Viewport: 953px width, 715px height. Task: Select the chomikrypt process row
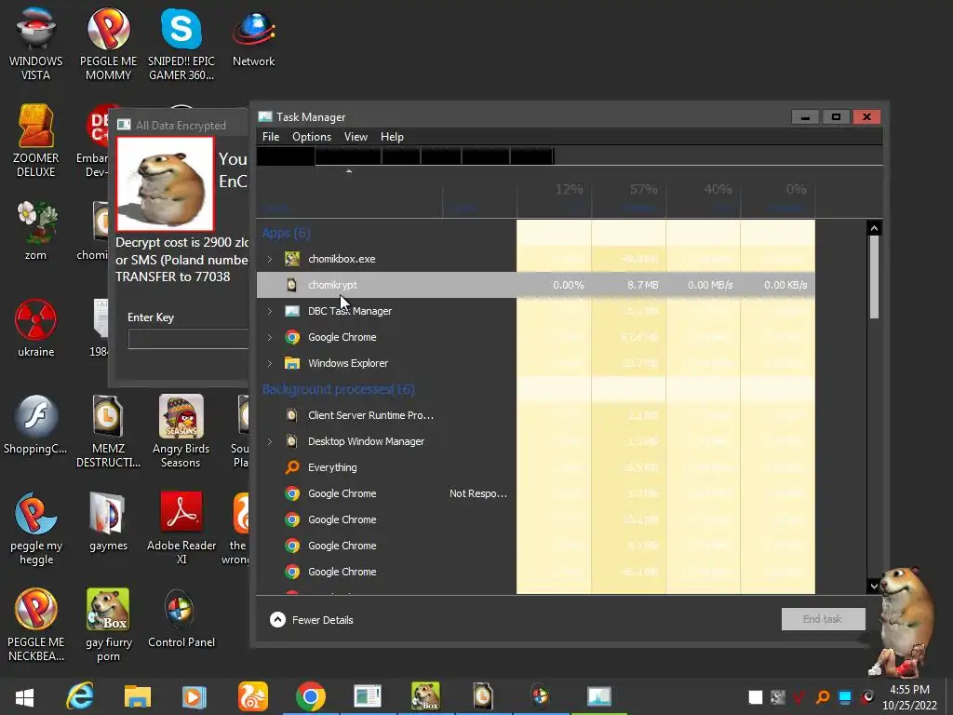pyautogui.click(x=535, y=285)
